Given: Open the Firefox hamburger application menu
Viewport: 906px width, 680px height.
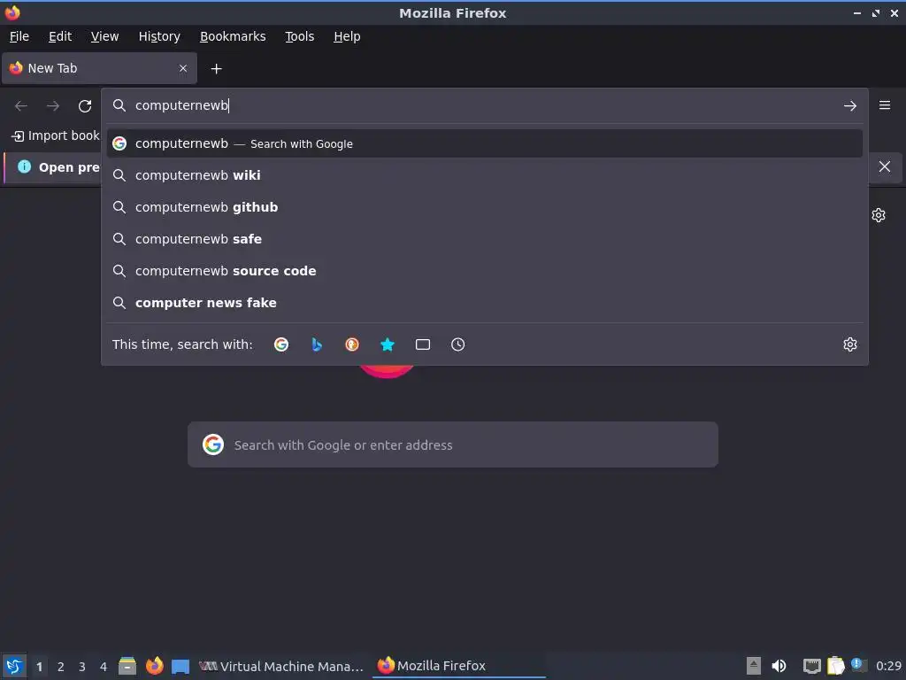Looking at the screenshot, I should point(884,105).
